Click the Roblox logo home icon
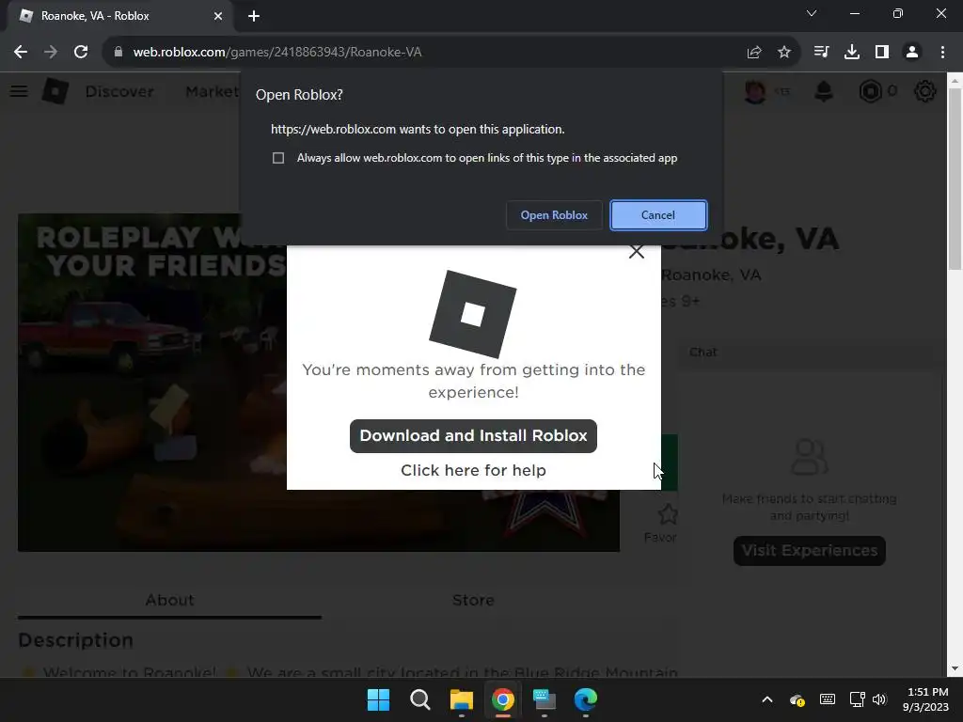 click(55, 91)
